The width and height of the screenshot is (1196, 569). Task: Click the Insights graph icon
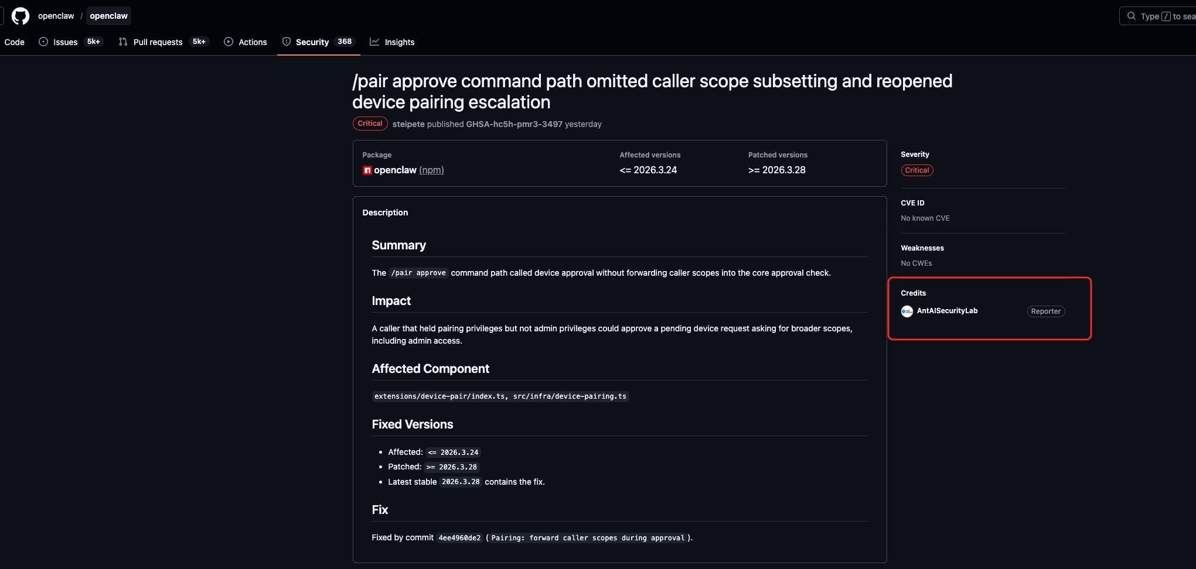374,42
